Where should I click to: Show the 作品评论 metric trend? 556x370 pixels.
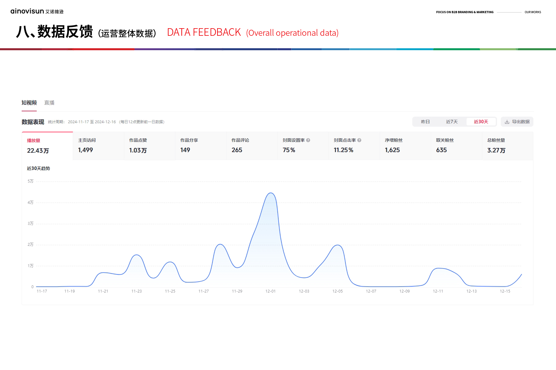click(252, 146)
